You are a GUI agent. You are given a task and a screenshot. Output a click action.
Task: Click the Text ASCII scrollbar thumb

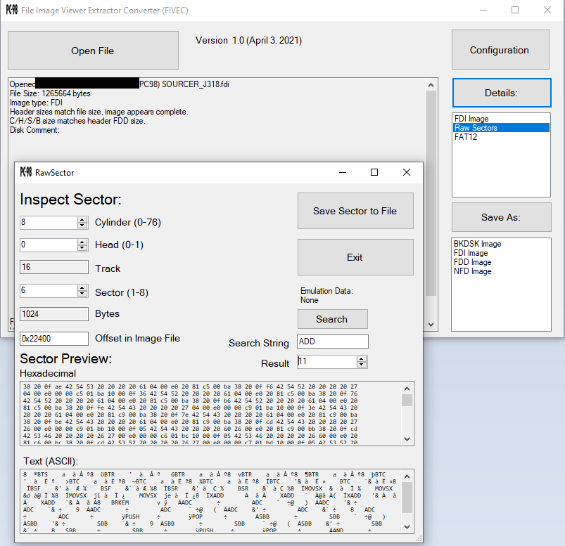[407, 498]
